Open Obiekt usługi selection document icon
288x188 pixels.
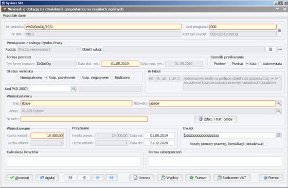coord(271,49)
